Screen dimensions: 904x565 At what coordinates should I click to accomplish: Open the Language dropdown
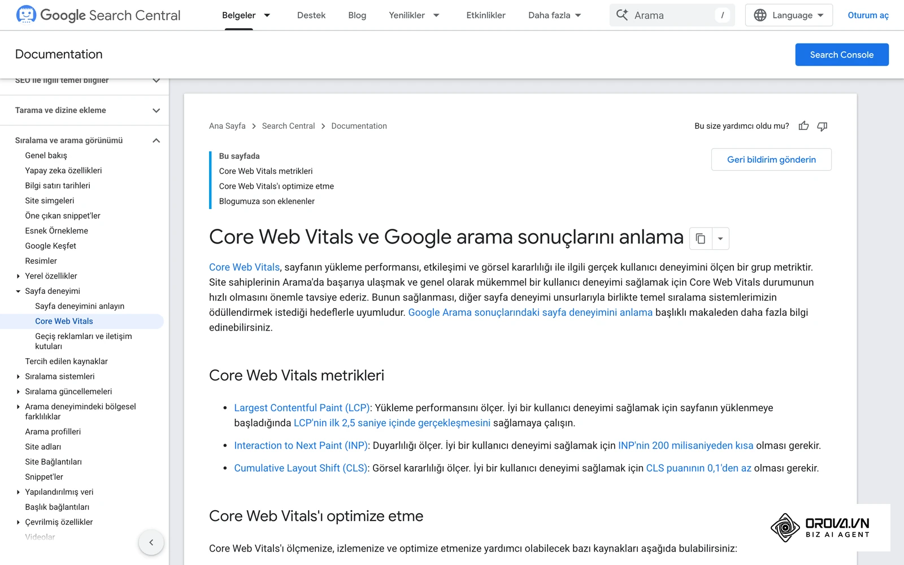click(789, 15)
